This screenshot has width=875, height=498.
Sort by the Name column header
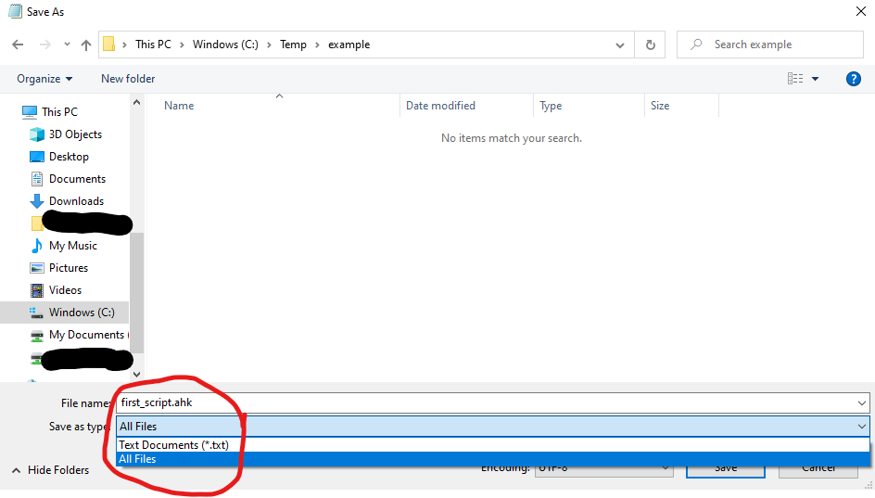click(x=179, y=106)
